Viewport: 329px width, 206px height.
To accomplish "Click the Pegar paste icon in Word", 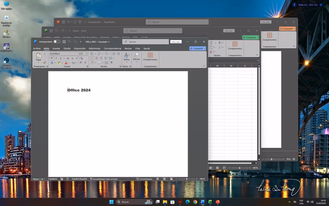I will (39, 55).
